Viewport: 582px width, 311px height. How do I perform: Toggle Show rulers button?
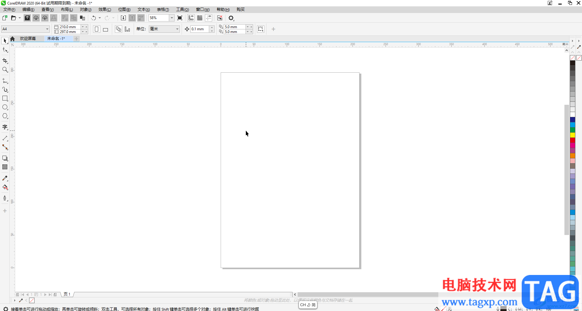click(x=191, y=18)
